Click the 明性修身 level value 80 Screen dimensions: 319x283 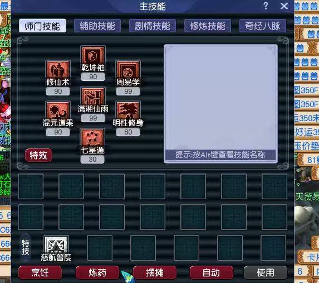tap(128, 132)
